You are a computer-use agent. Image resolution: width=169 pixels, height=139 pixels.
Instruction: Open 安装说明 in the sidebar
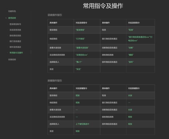pyautogui.click(x=12, y=59)
